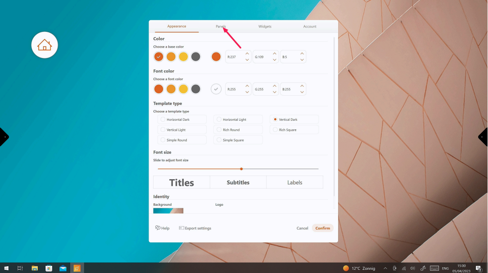
Task: Open File Explorer from the taskbar
Action: pos(35,268)
